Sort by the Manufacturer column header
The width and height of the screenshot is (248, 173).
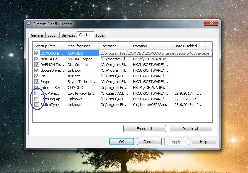click(x=82, y=46)
